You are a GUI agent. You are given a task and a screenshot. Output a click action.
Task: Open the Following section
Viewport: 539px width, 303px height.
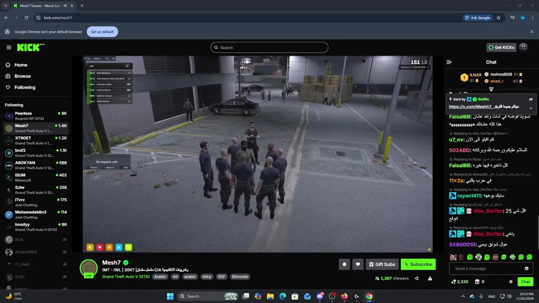pos(25,87)
